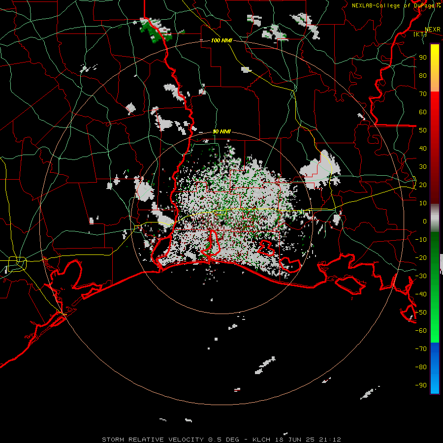Select the -80 value on velocity scale

tap(421, 367)
